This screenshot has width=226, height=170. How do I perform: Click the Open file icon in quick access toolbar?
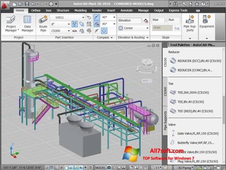(x=21, y=4)
